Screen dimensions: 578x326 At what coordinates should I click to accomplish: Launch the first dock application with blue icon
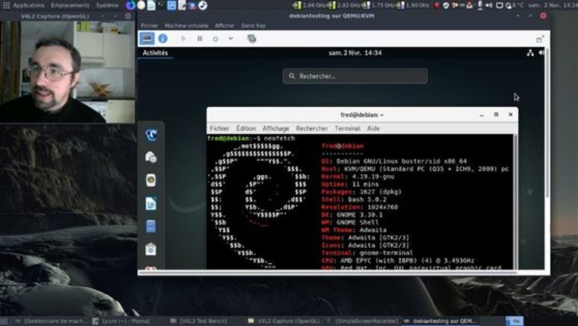(x=151, y=134)
